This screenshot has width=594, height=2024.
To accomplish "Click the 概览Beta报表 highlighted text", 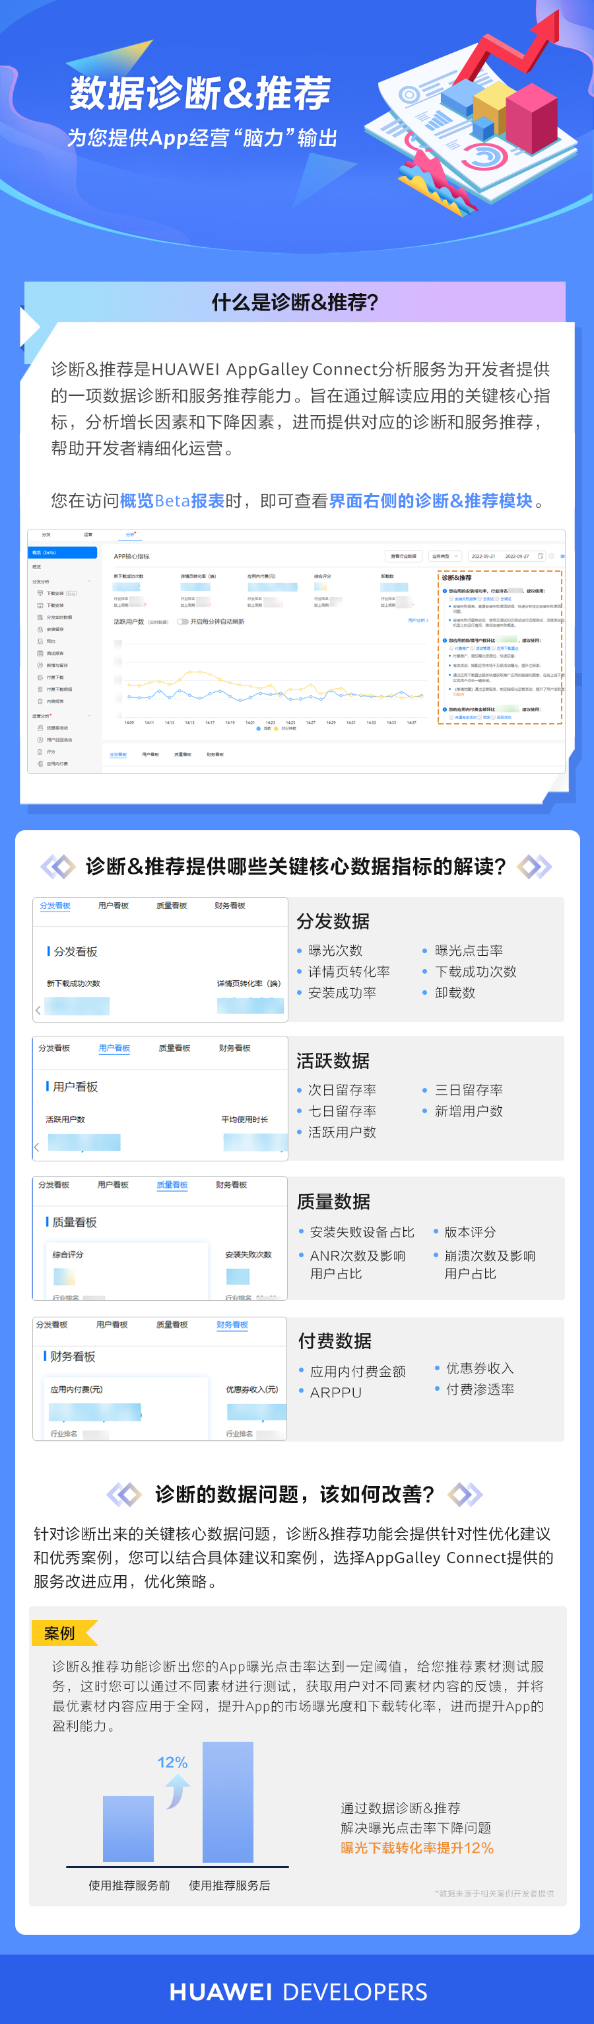I will pos(172,500).
